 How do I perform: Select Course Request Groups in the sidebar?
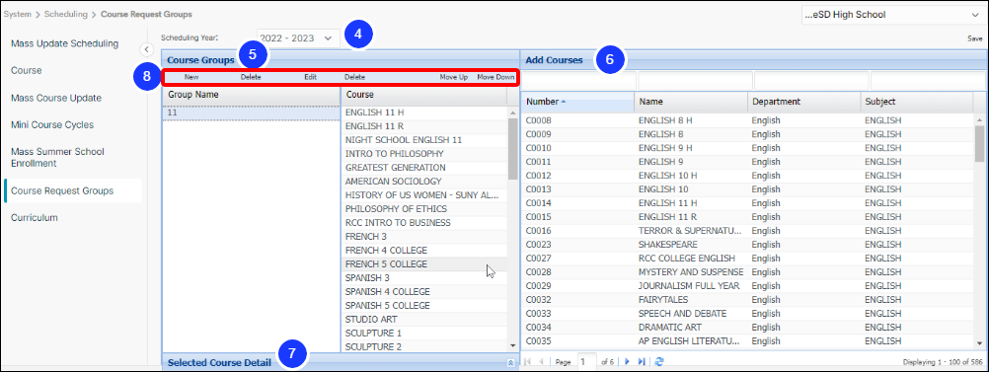click(62, 190)
